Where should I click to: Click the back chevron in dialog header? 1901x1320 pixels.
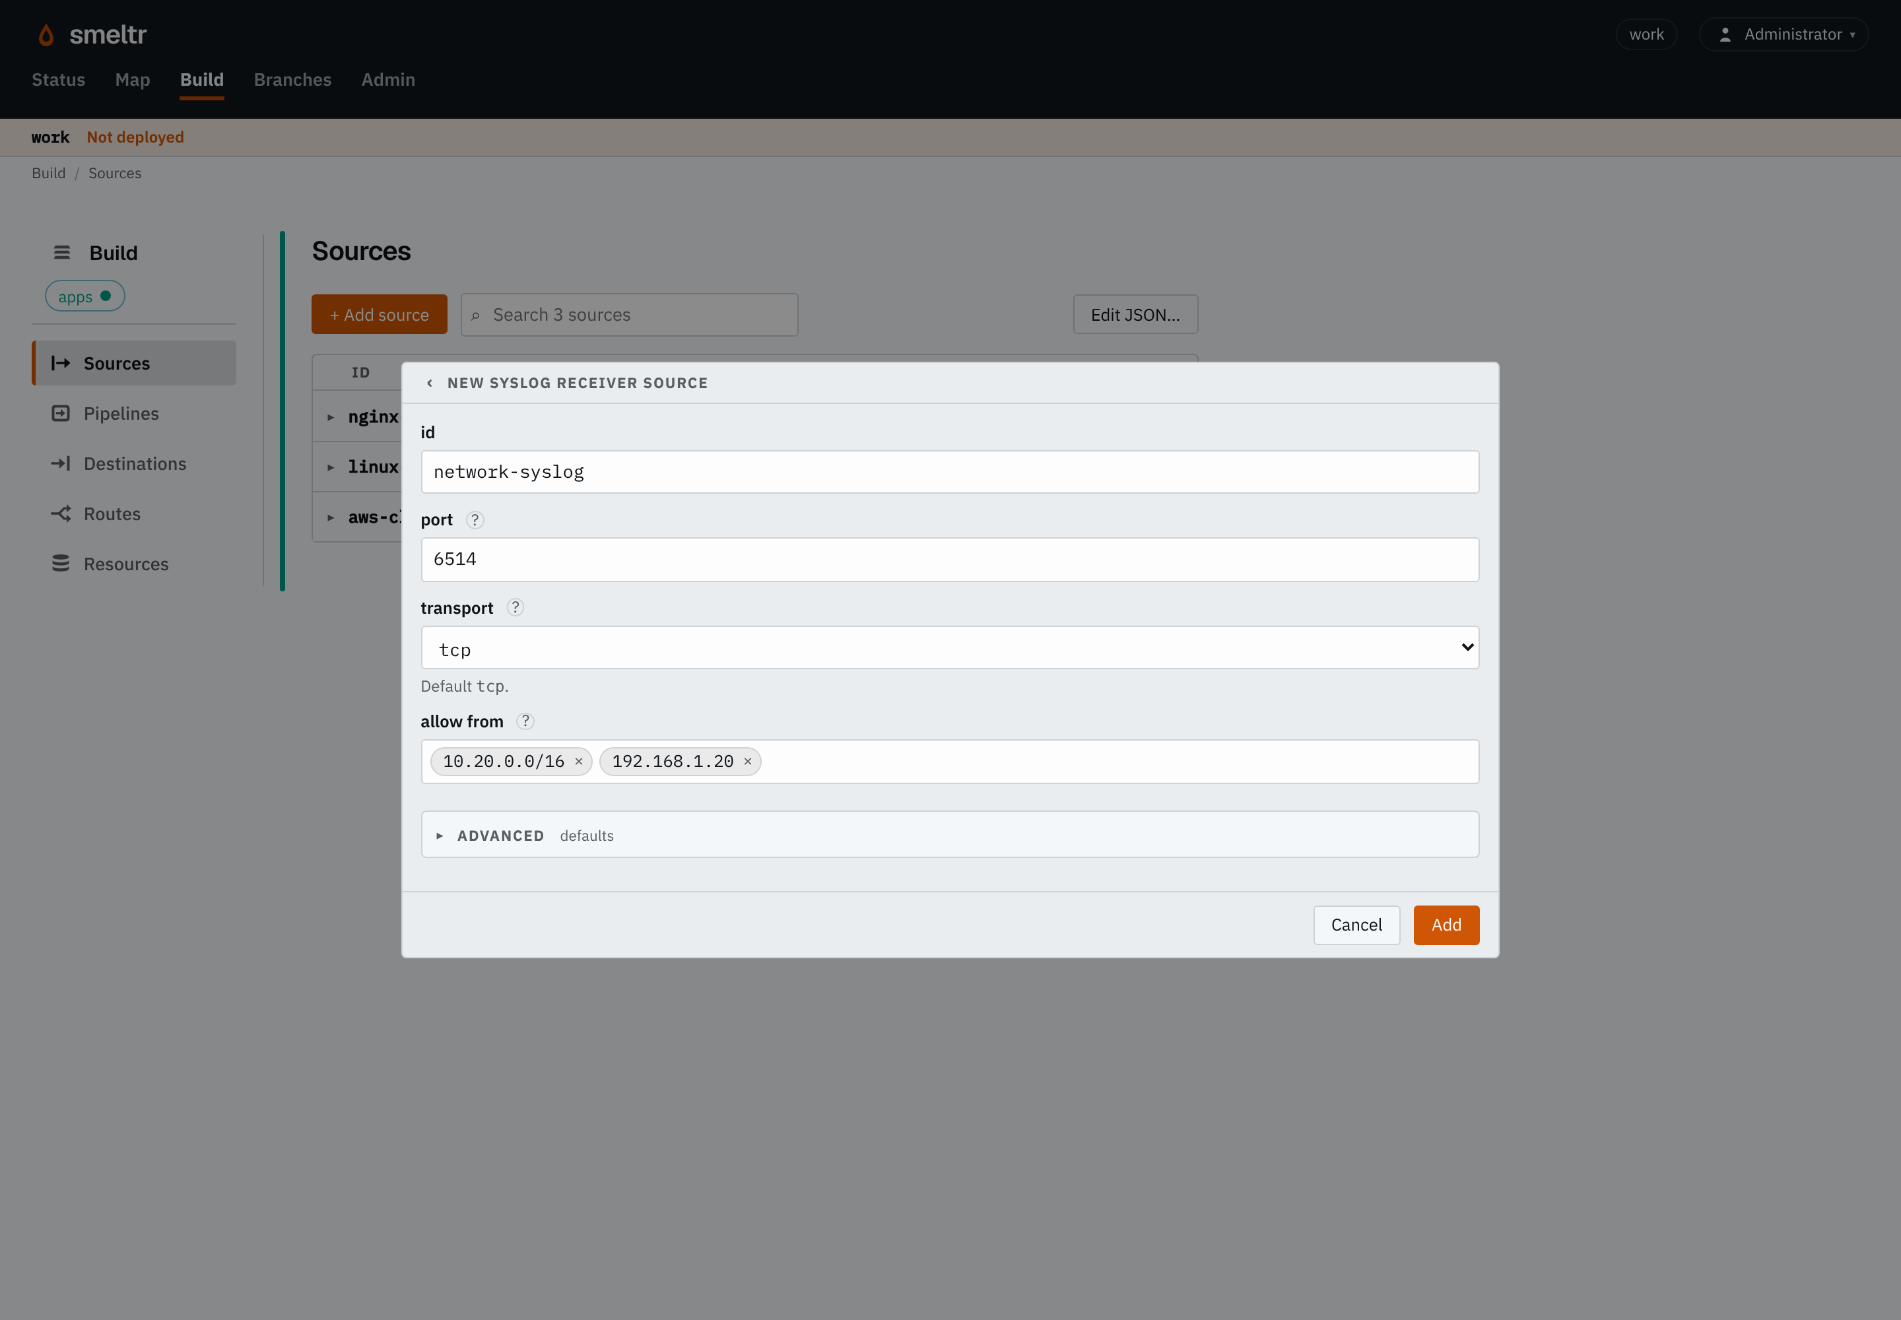(x=429, y=383)
